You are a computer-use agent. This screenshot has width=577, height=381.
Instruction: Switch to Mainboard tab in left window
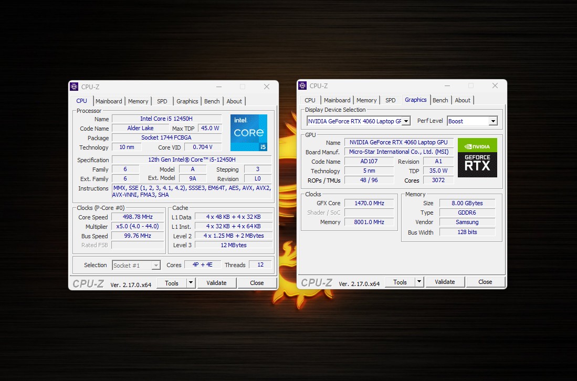point(109,101)
